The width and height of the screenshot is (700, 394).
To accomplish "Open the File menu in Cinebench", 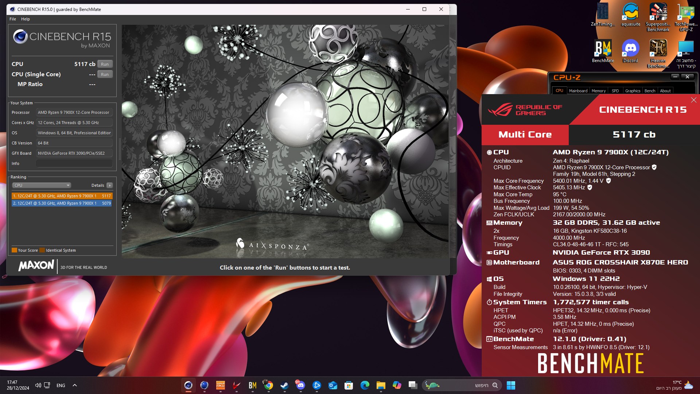I will click(x=13, y=19).
